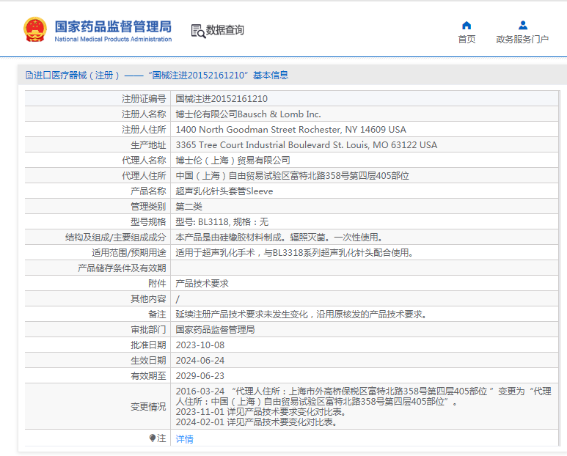567x456 pixels.
Task: Open 政务服务门户 text link
Action: [x=522, y=39]
